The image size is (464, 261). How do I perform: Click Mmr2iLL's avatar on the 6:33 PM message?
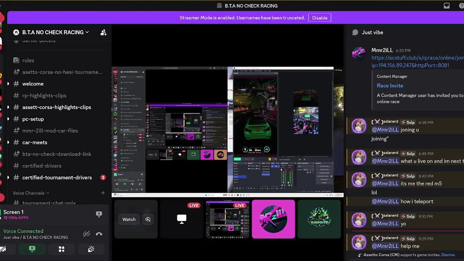359,54
